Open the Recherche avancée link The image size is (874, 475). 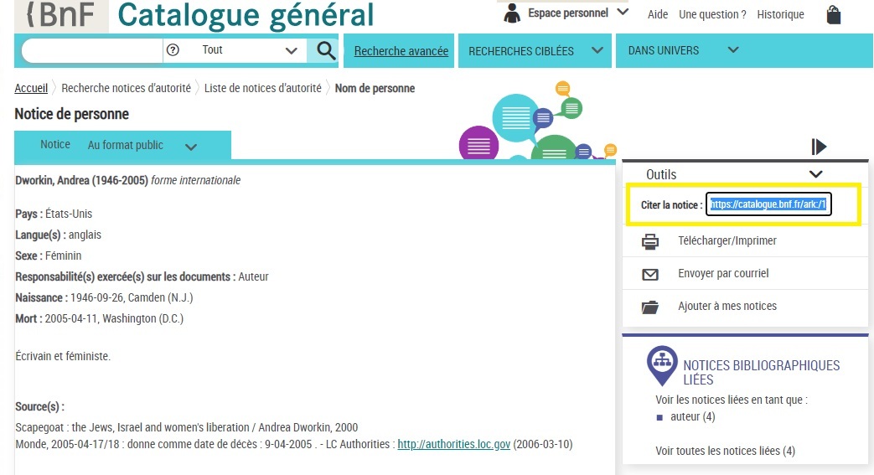point(401,51)
